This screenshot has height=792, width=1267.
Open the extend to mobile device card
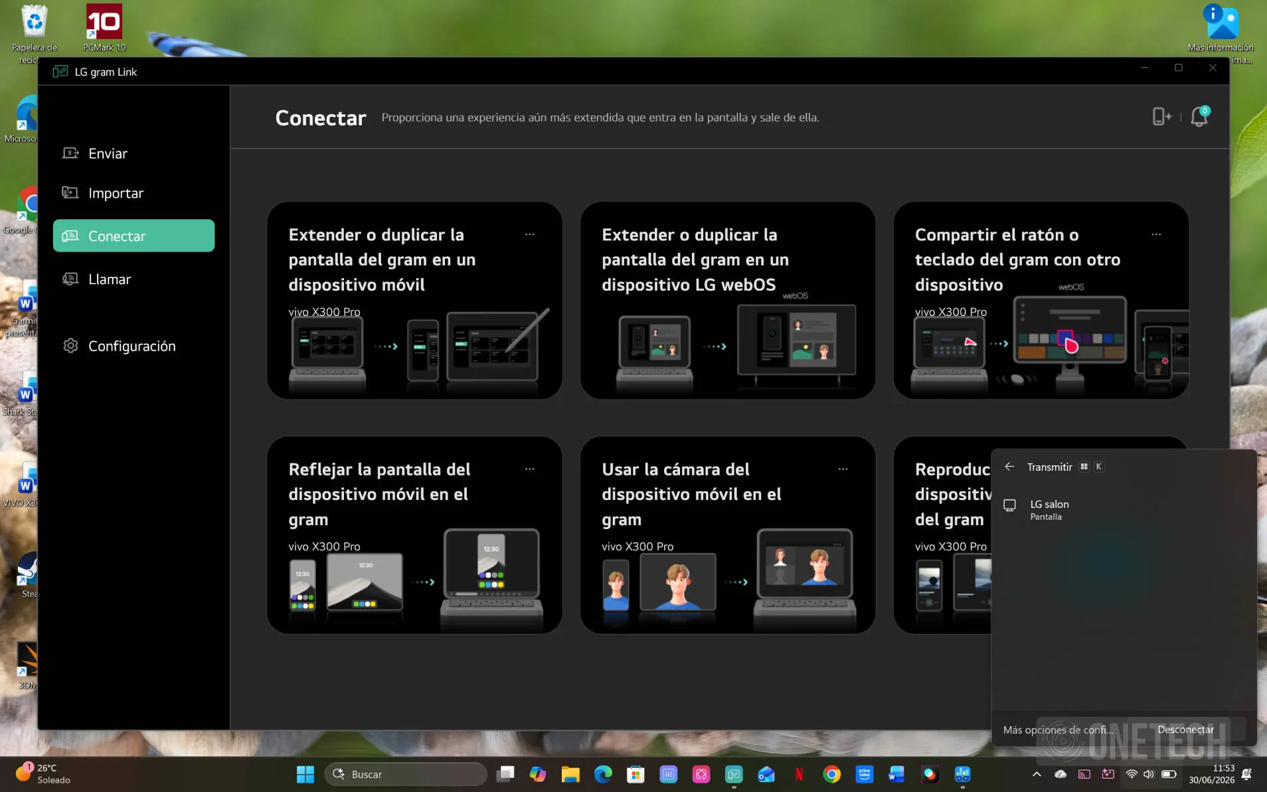[x=414, y=300]
